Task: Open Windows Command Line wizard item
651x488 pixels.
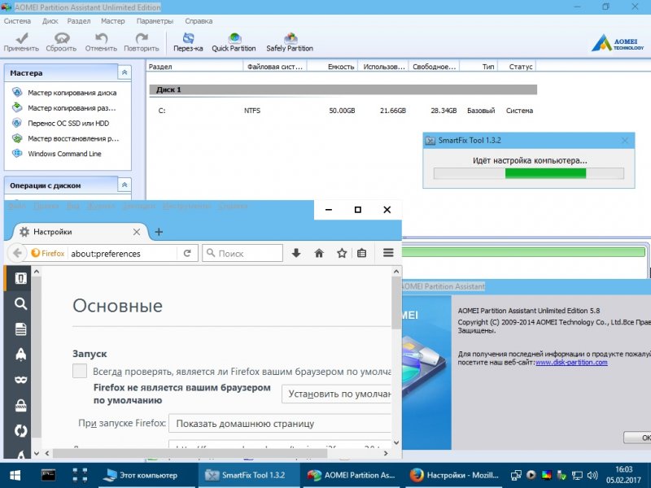Action: point(64,154)
